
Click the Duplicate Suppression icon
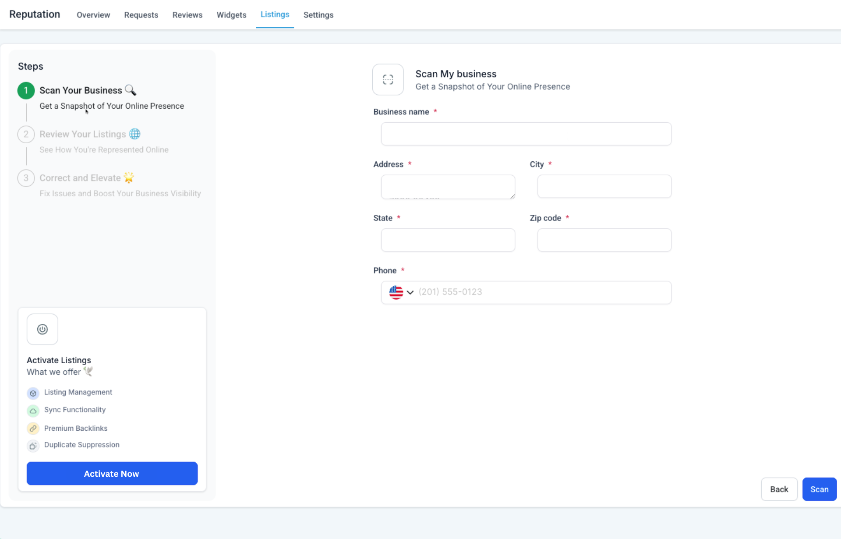coord(33,446)
